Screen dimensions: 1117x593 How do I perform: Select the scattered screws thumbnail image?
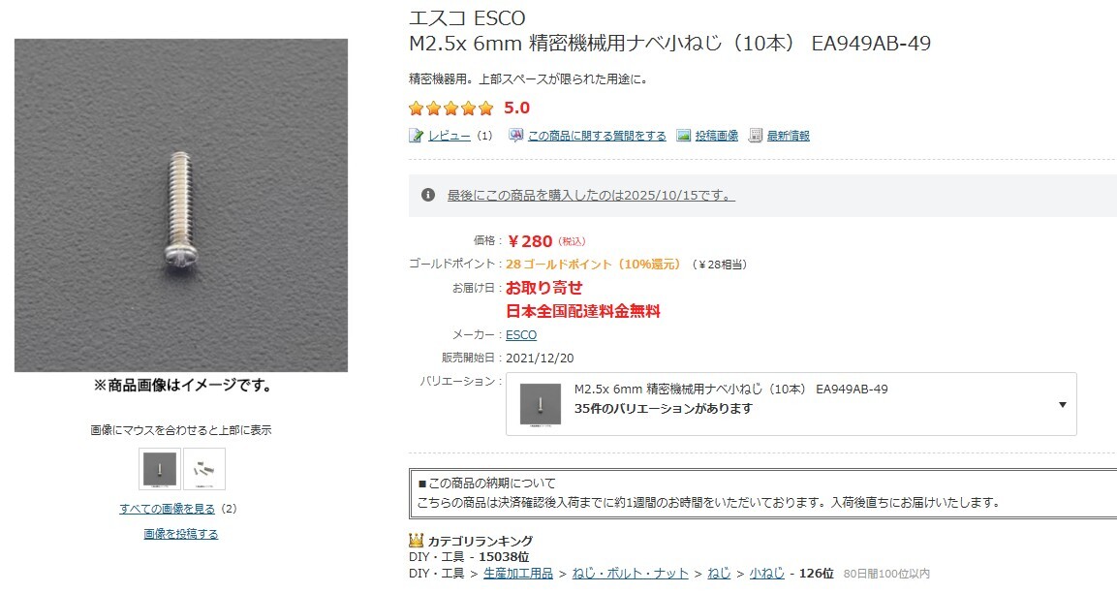point(202,468)
